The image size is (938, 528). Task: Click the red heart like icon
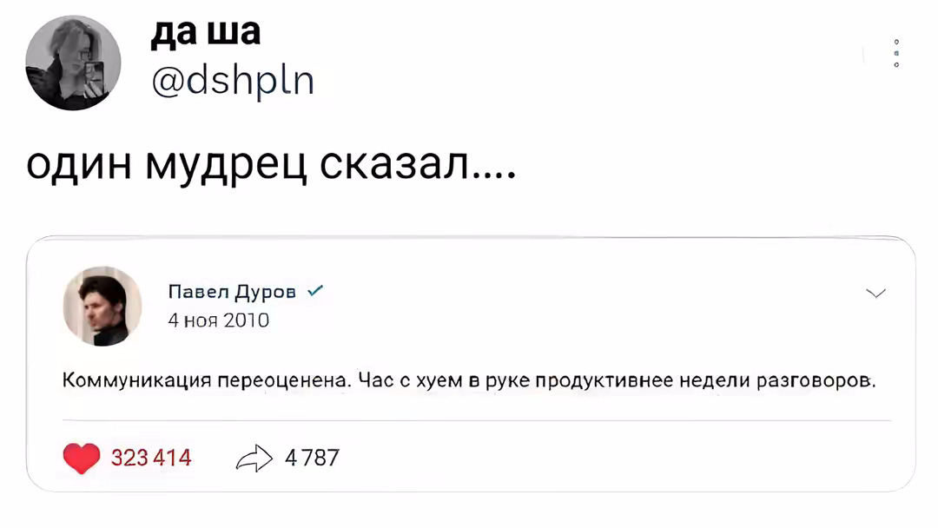82,457
